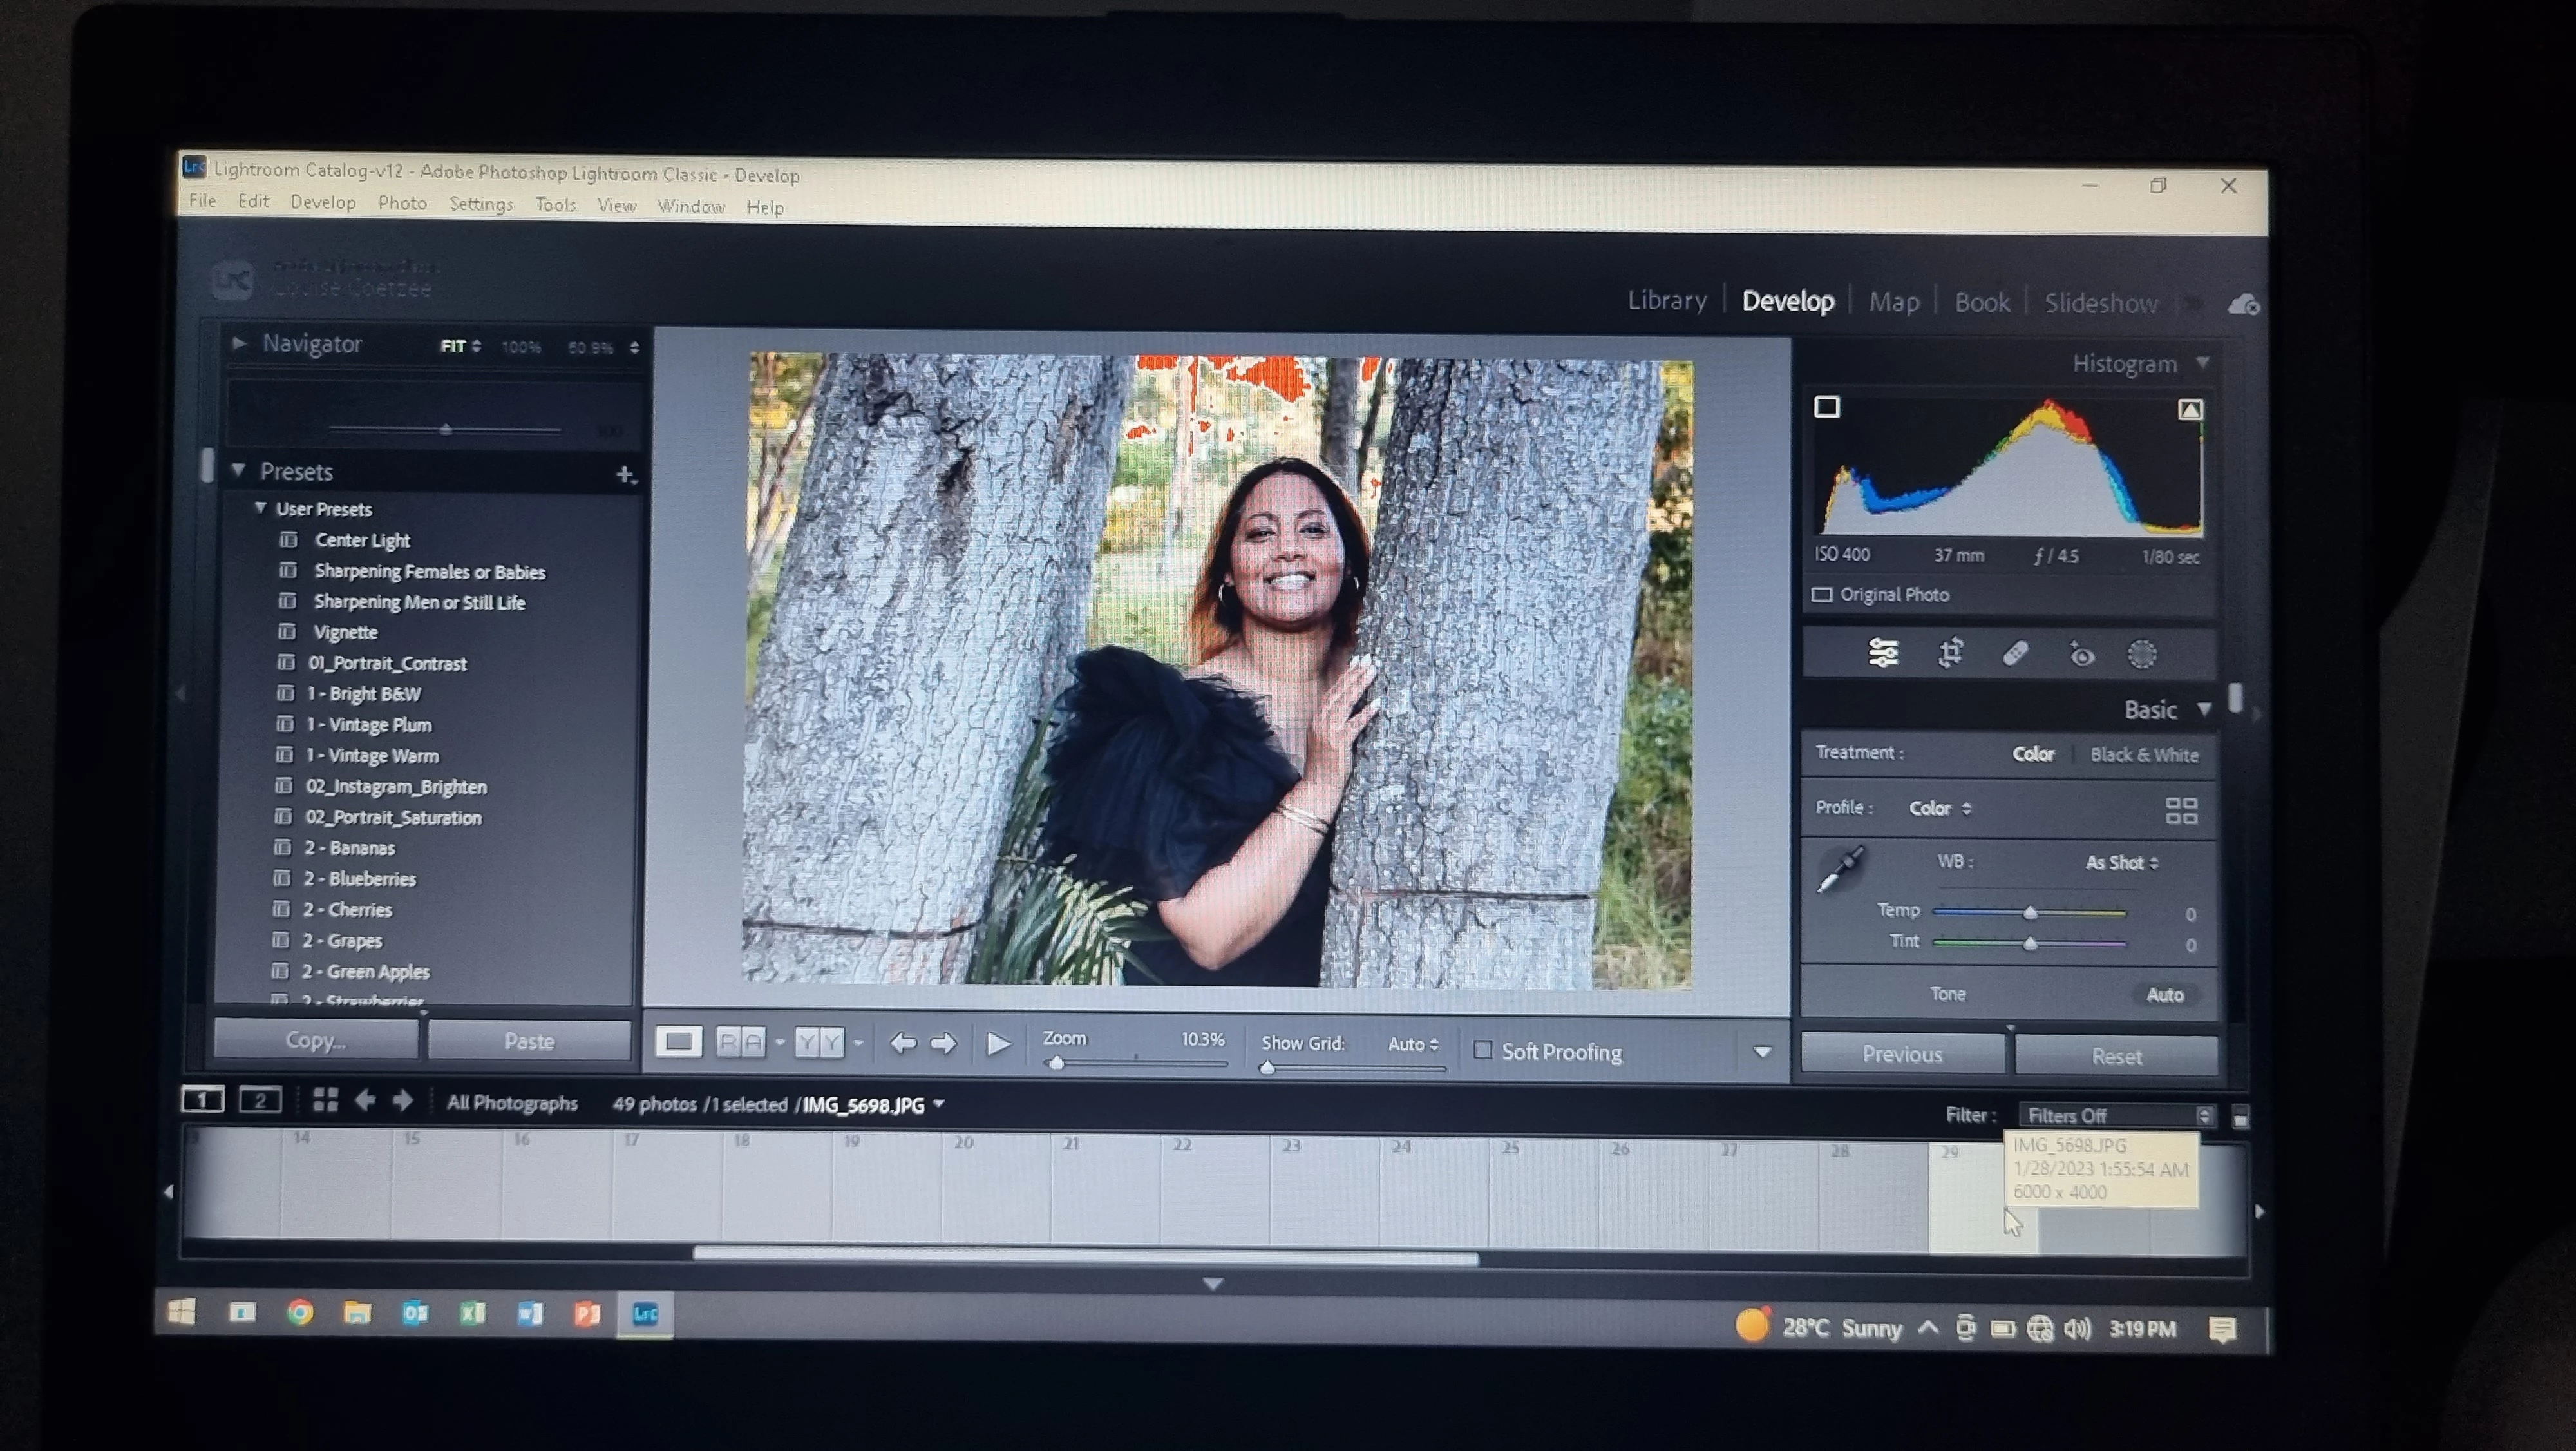Click the Temp slider handle
Viewport: 2576px width, 1451px height.
(x=2030, y=912)
